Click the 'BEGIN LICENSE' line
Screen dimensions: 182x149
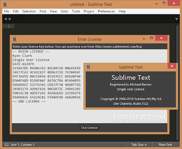pyautogui.click(x=31, y=52)
